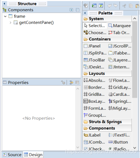
Task: Select the Marquee tool
Action: coord(119,26)
